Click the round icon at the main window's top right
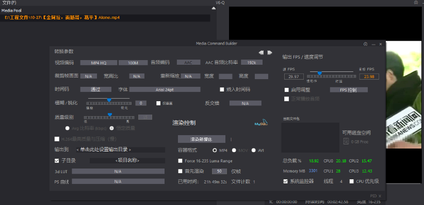 [x=416, y=3]
